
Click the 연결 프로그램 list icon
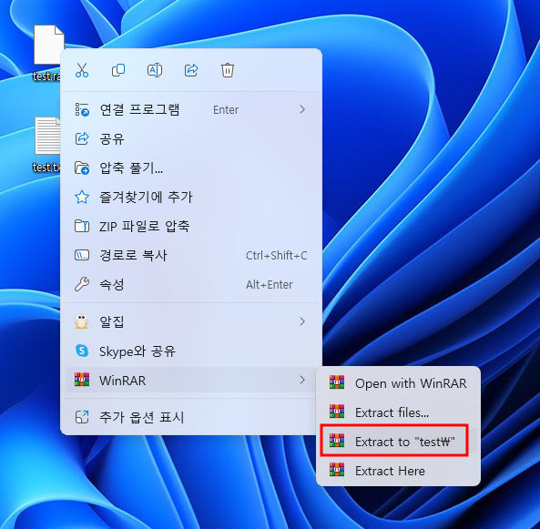[x=82, y=110]
